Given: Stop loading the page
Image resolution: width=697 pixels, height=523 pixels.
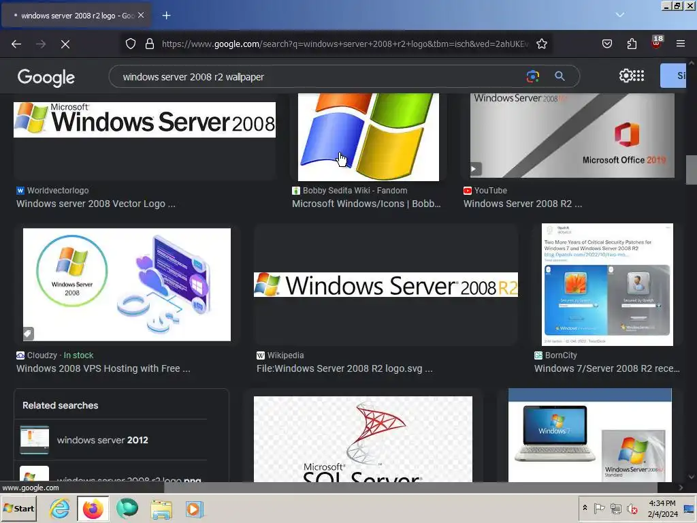Looking at the screenshot, I should click(65, 44).
